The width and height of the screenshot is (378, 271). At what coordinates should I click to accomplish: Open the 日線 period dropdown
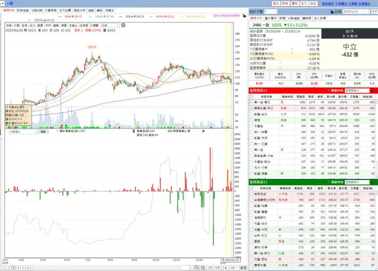click(110, 25)
